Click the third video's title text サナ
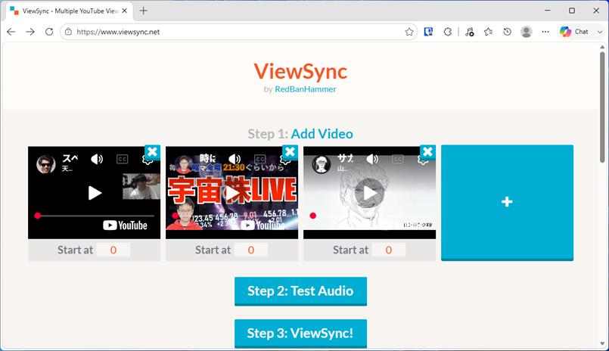Screen dimensions: 609x351 click(345, 158)
